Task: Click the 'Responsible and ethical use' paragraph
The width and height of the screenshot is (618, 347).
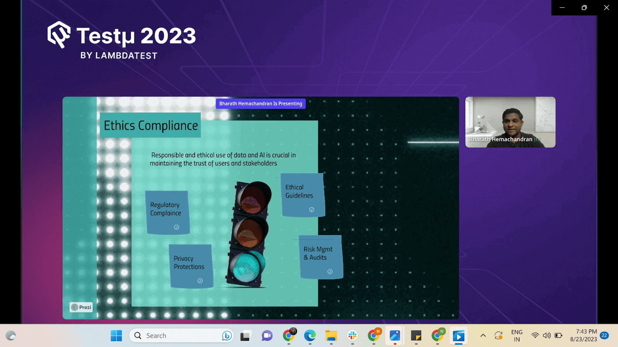Action: [x=223, y=159]
